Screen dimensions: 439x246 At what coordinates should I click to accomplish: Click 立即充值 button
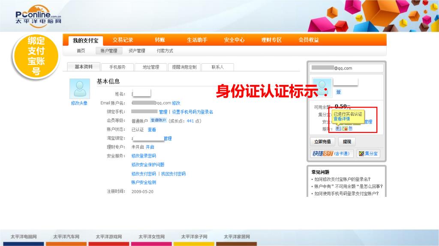tap(322, 142)
